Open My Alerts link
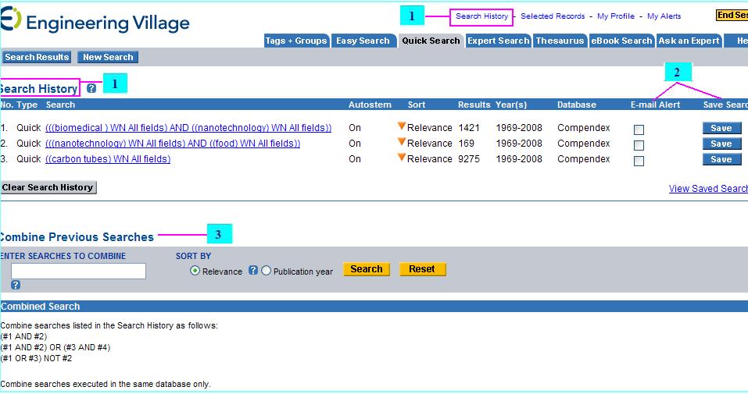Viewport: 748px width, 394px height. [664, 16]
